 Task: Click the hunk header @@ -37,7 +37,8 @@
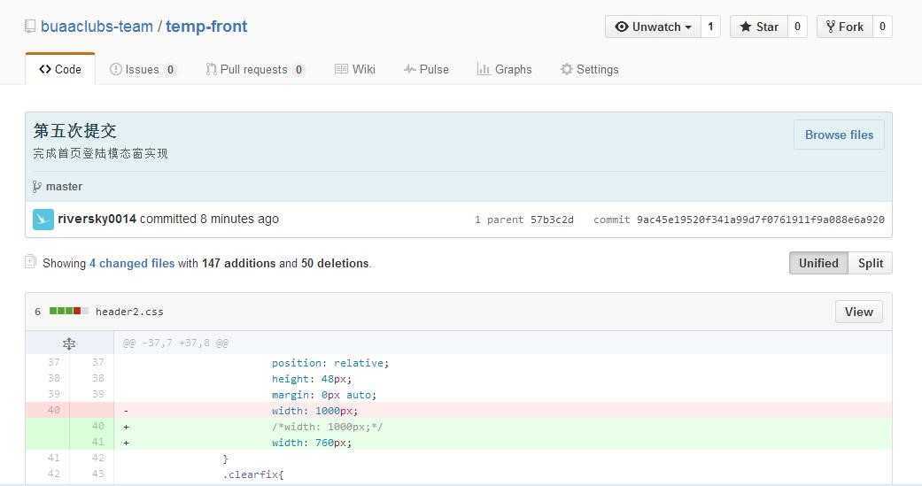(175, 343)
